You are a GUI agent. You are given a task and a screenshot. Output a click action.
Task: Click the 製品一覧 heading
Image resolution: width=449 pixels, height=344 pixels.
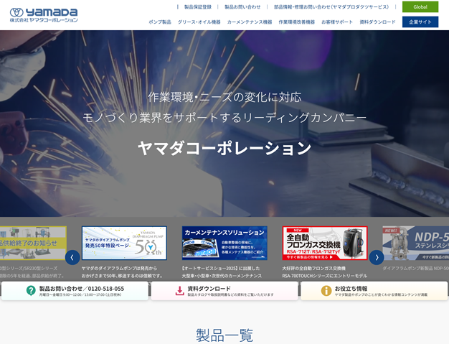click(x=225, y=335)
